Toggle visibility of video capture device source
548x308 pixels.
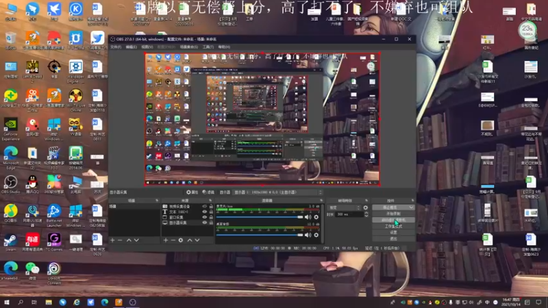coord(204,207)
